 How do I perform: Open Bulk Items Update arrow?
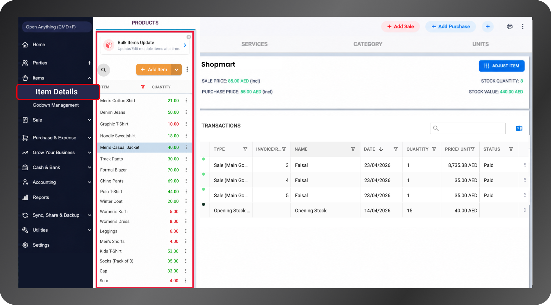coord(185,45)
